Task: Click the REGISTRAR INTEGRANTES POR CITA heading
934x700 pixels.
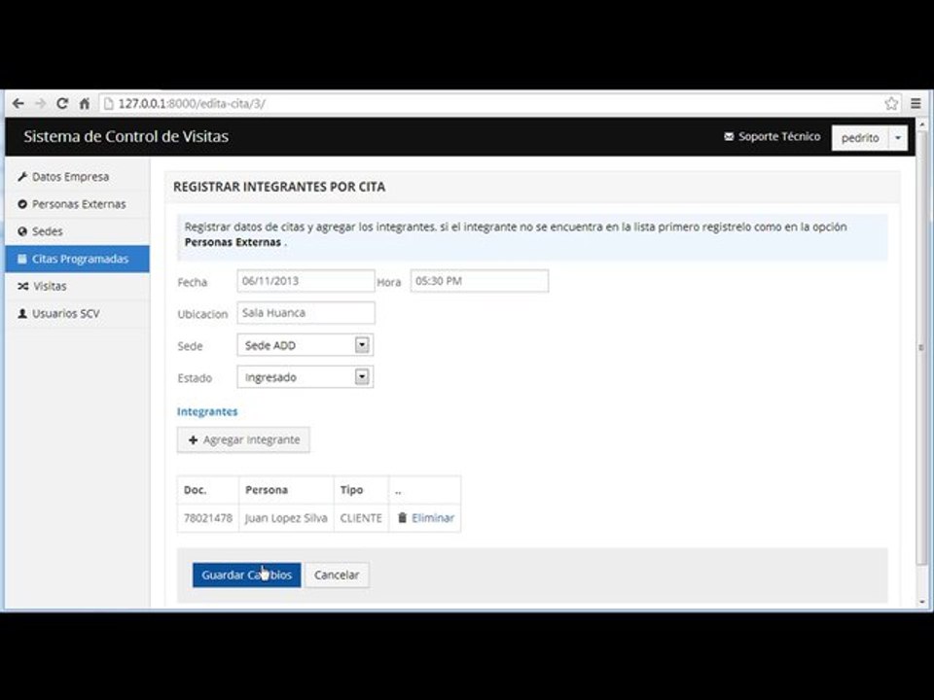Action: 279,187
